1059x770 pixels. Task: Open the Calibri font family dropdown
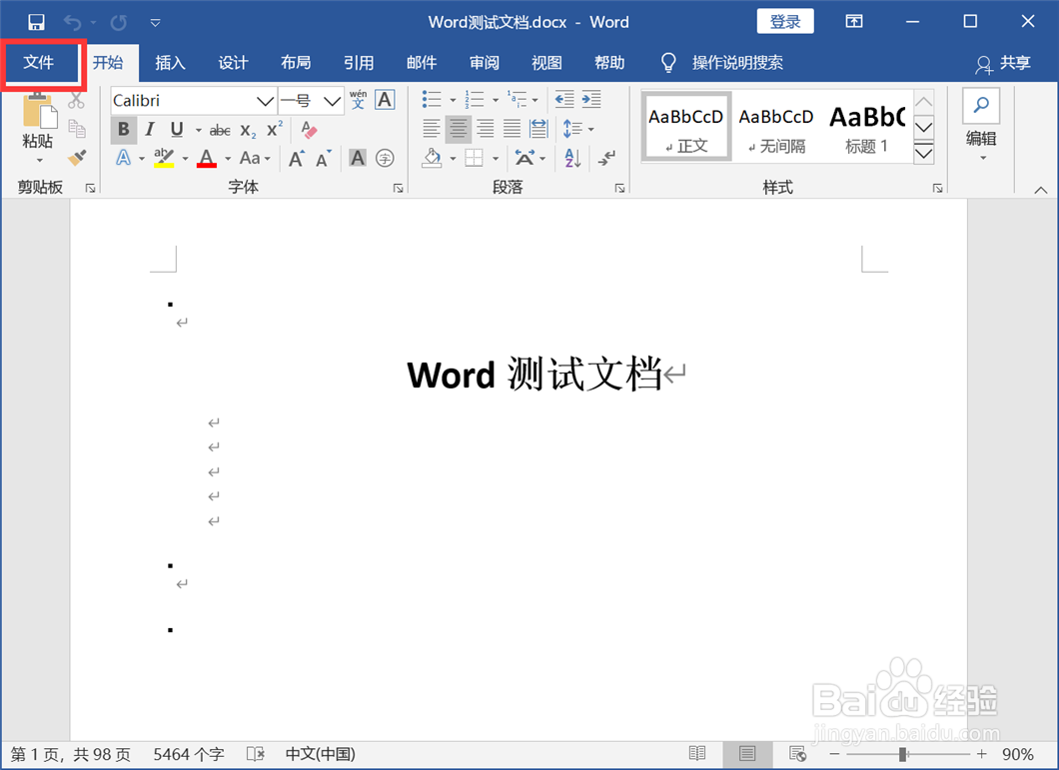(x=264, y=100)
